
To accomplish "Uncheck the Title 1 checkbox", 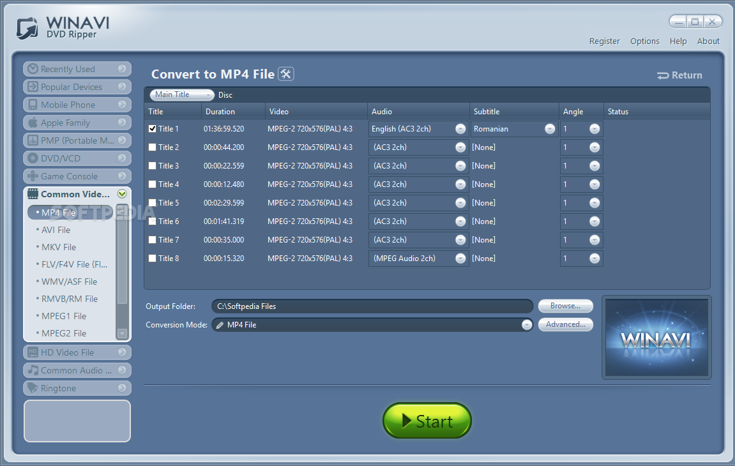I will click(153, 128).
